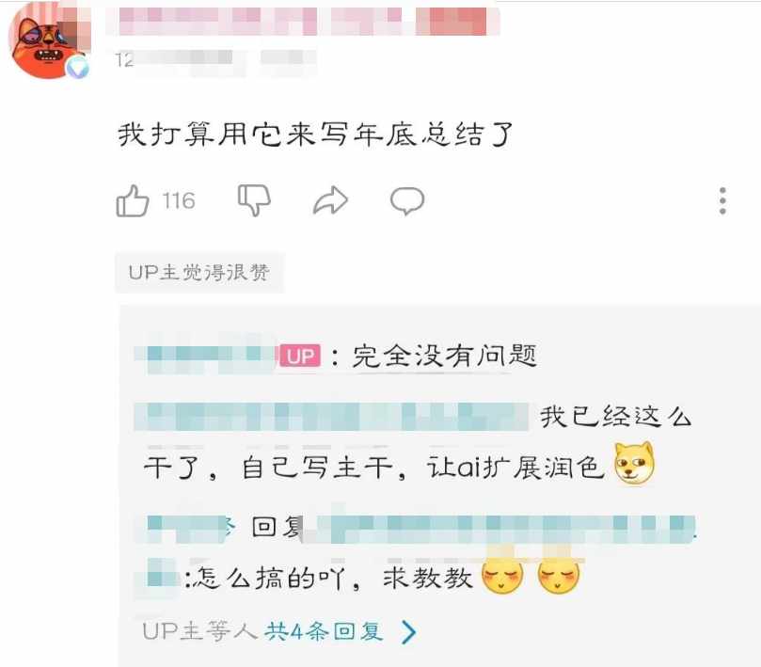Click the thumbs down dislike icon
This screenshot has width=761, height=667.
pos(254,199)
